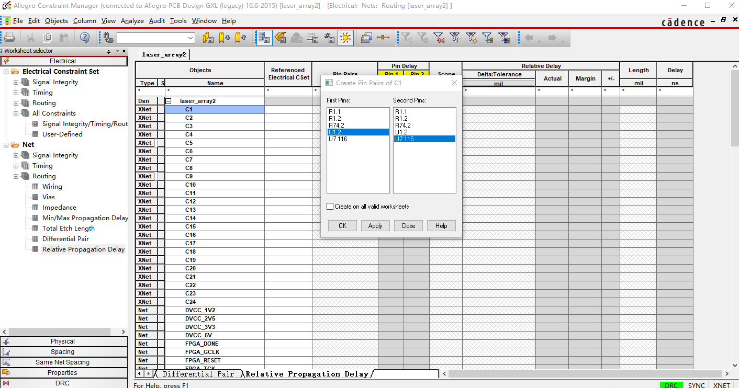Select the C10 net row
Image resolution: width=739 pixels, height=388 pixels.
tap(215, 185)
